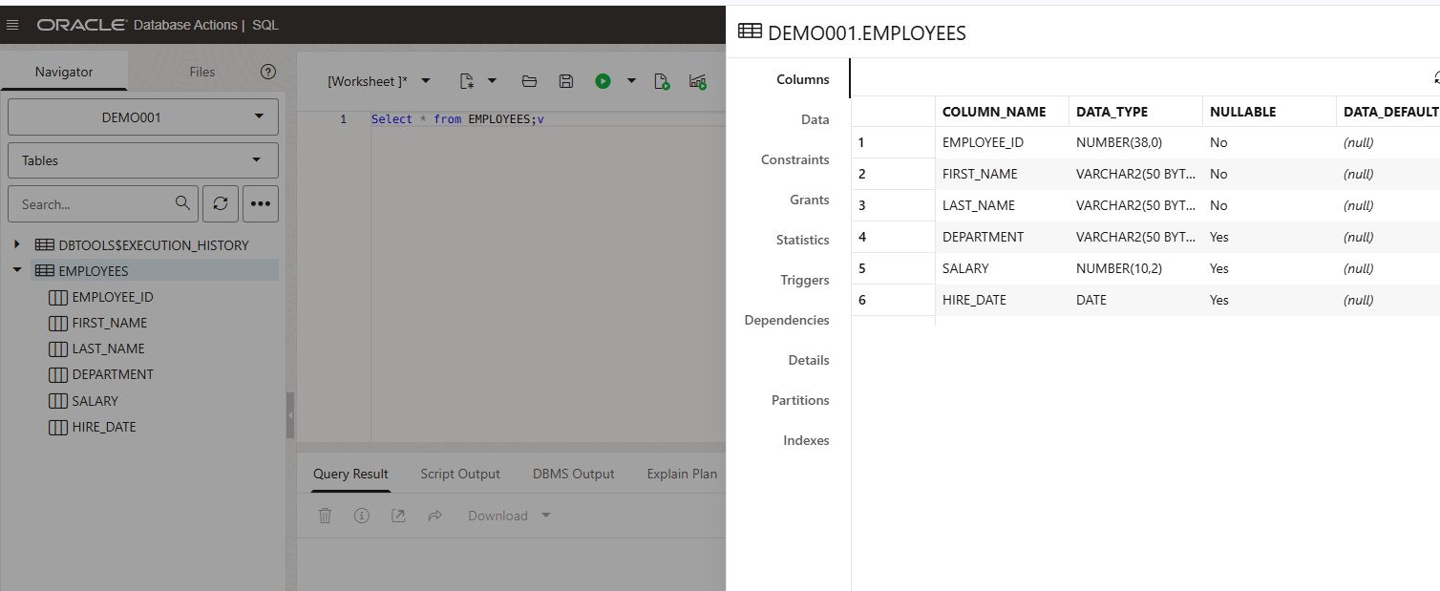Image resolution: width=1440 pixels, height=591 pixels.
Task: Click the EMPLOYEE_ID cell in columns table
Action: click(1002, 142)
